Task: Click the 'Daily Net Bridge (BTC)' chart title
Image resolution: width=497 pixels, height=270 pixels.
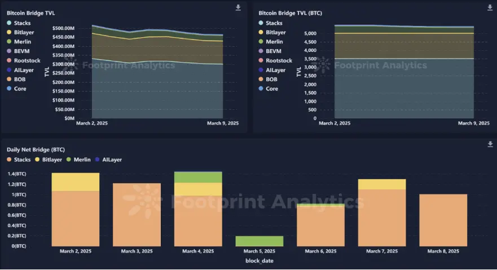Action: 36,150
